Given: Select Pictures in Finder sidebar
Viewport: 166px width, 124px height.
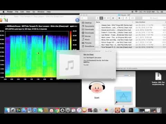Looking at the screenshot, I should [88, 43].
